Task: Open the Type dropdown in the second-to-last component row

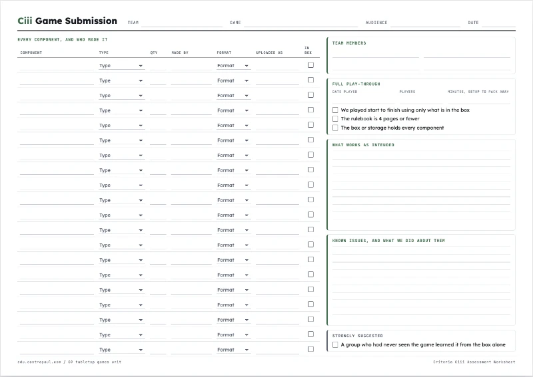Action: coord(122,335)
